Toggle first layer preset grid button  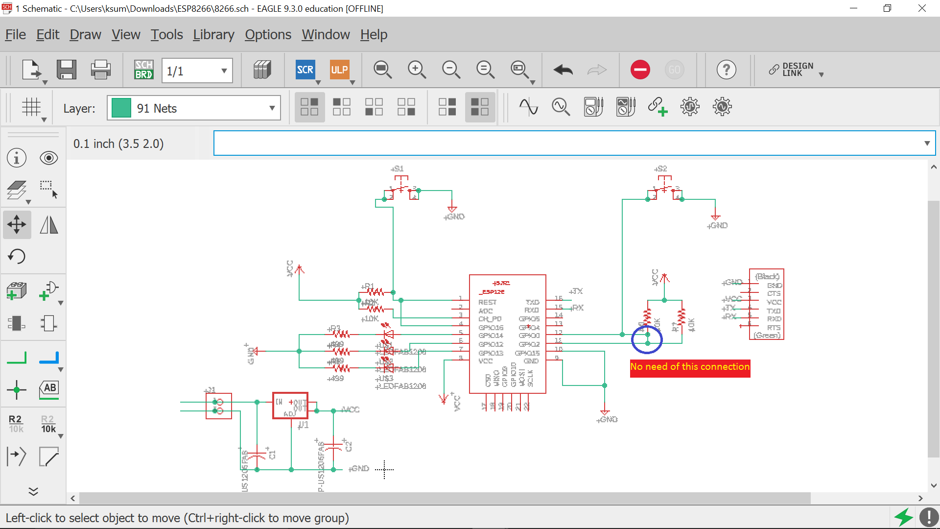pos(309,107)
